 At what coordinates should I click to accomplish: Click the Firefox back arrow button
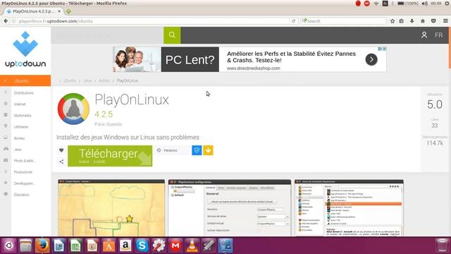click(6, 21)
